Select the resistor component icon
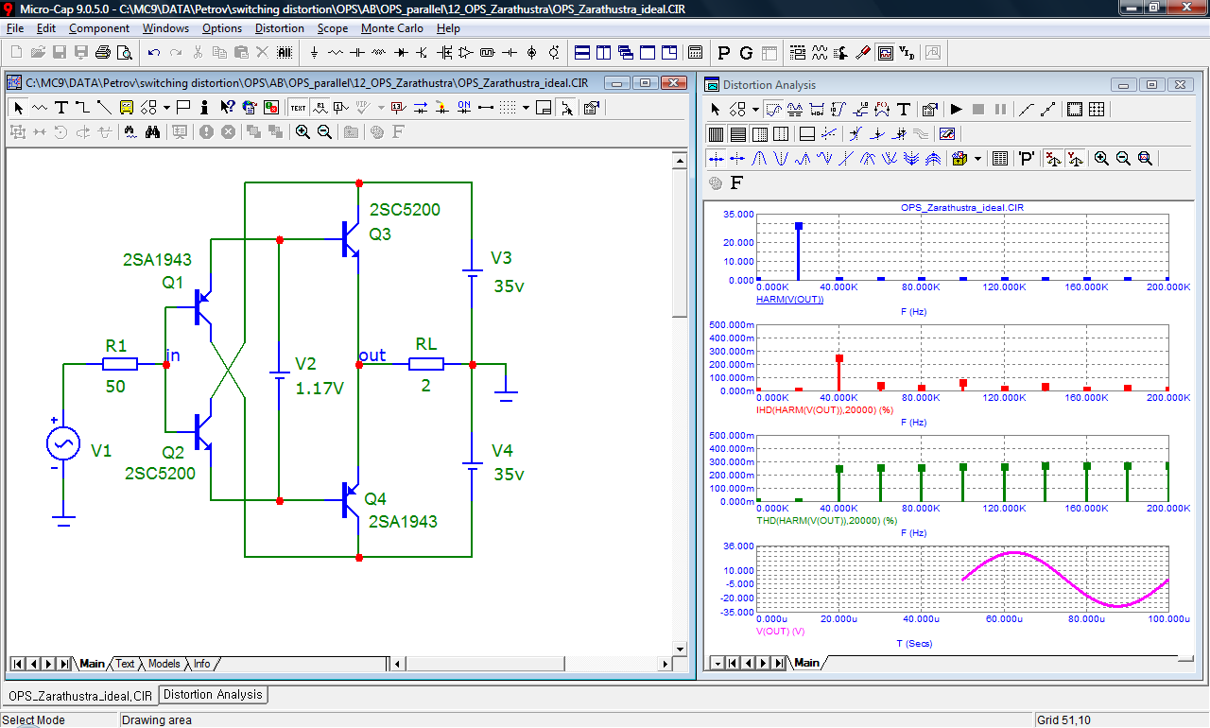Screen dimensions: 1210x728 pos(336,52)
